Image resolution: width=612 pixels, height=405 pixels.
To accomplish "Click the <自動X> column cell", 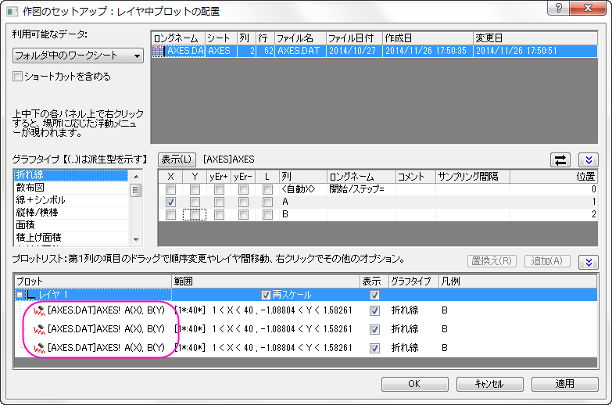I will (303, 189).
